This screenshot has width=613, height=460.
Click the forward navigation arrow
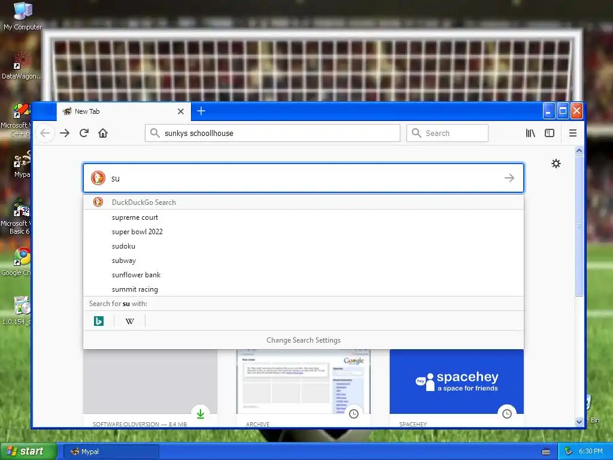click(65, 133)
